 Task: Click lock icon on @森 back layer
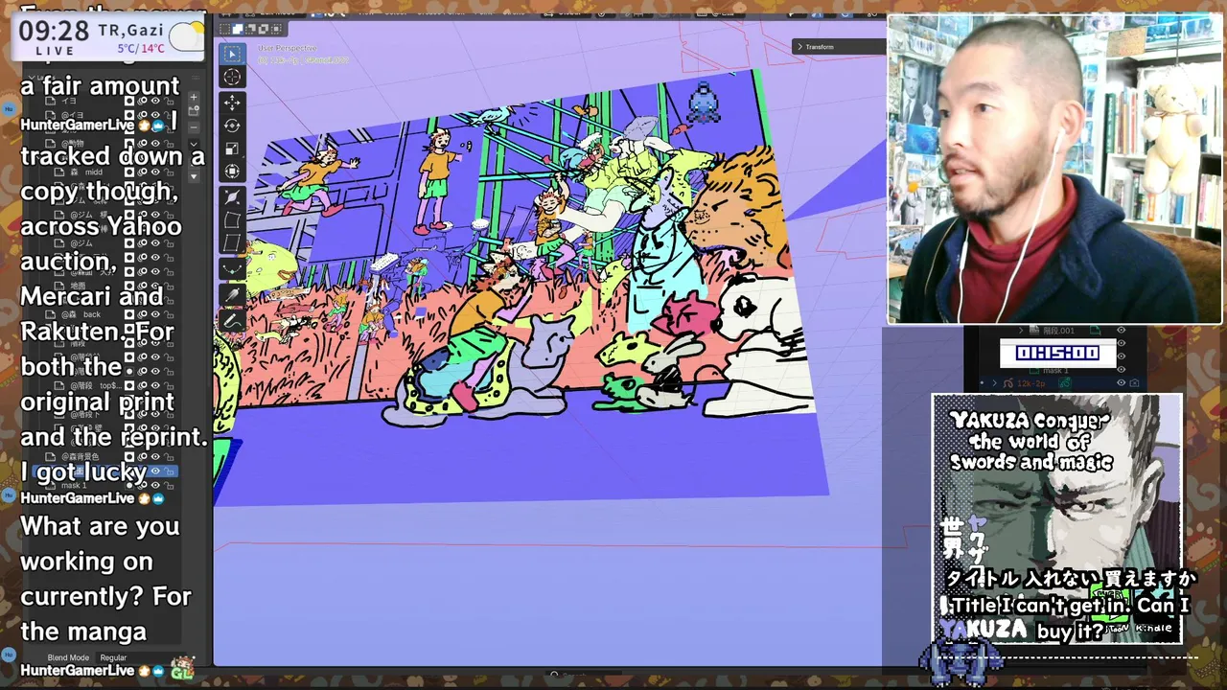pos(167,313)
